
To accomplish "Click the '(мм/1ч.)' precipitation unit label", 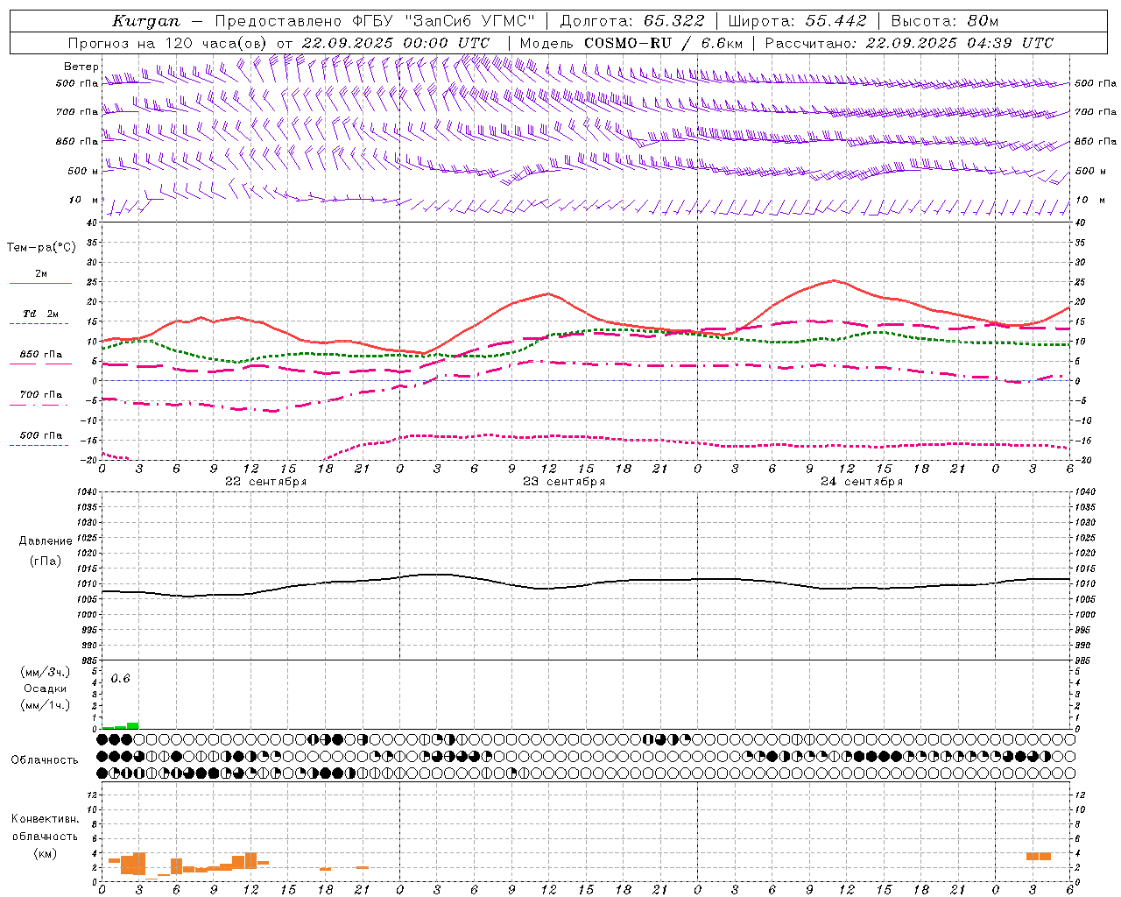I will [x=46, y=705].
